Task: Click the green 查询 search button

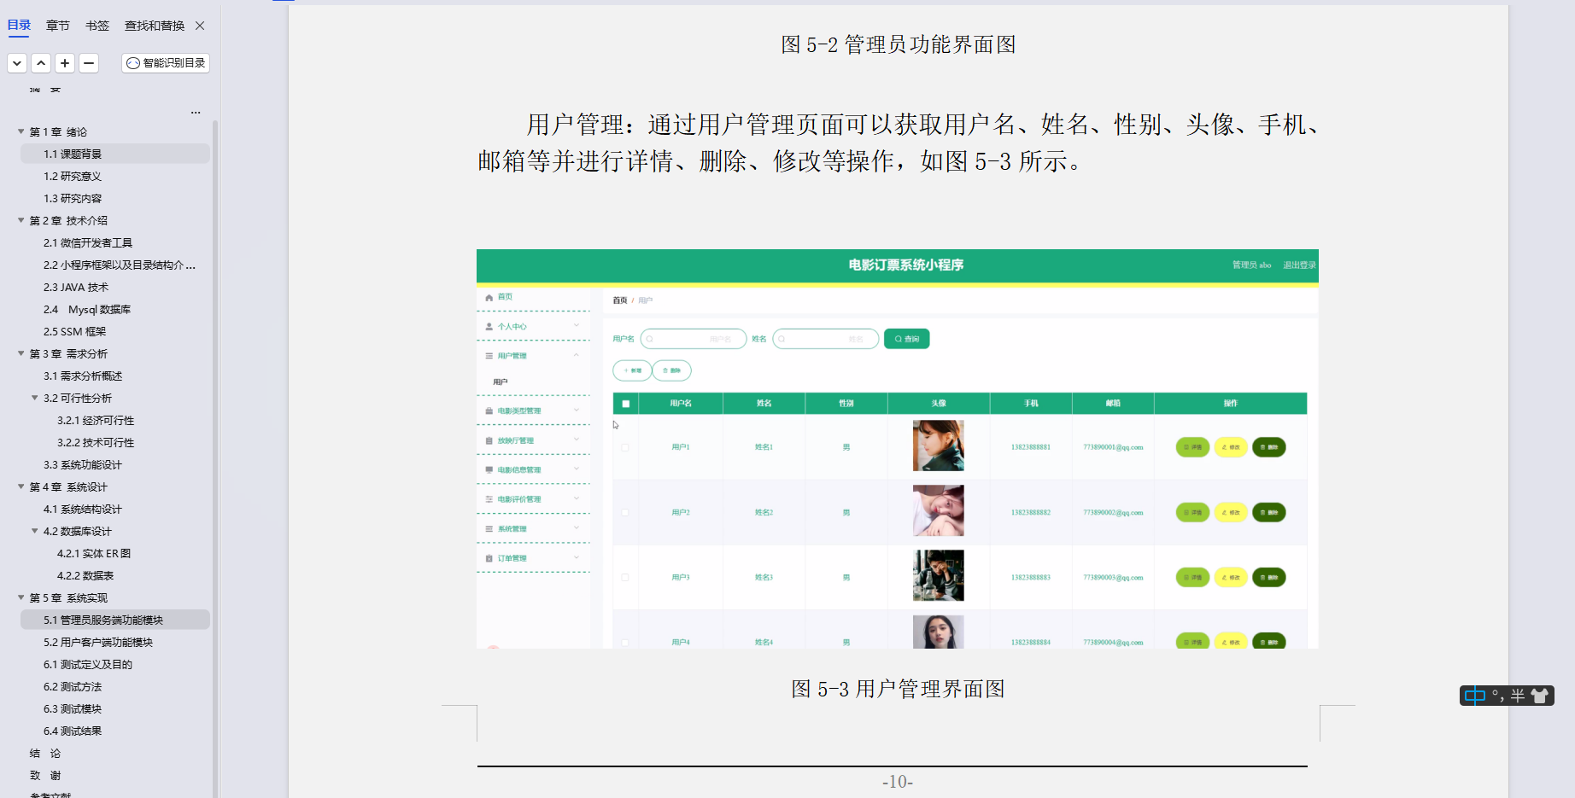Action: pos(906,338)
